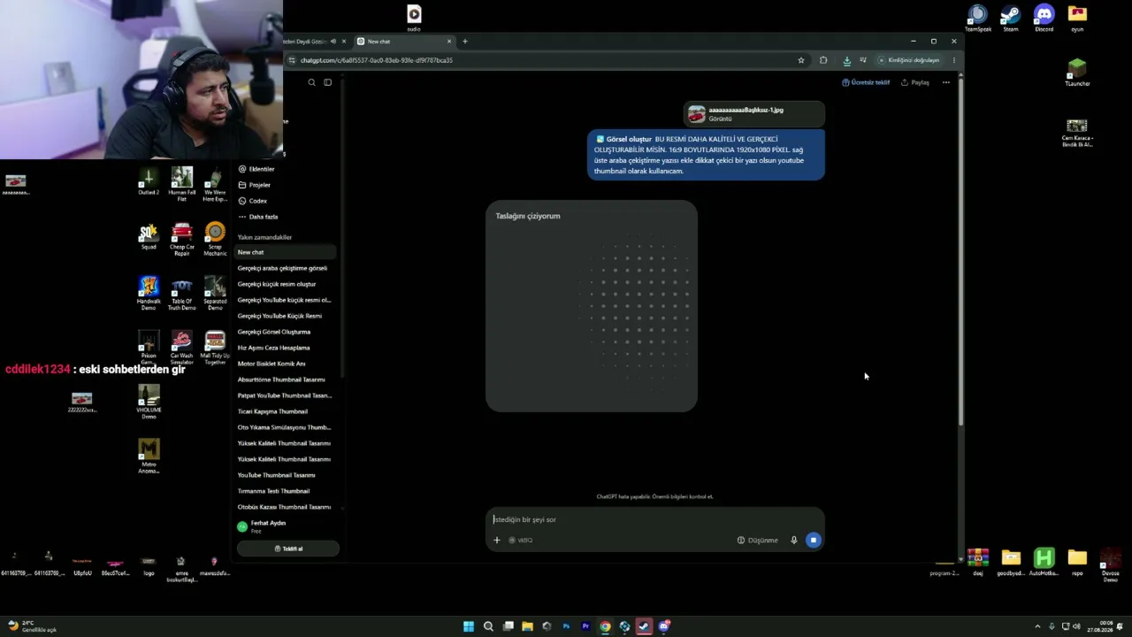Open the browser three-dot menu

(953, 60)
